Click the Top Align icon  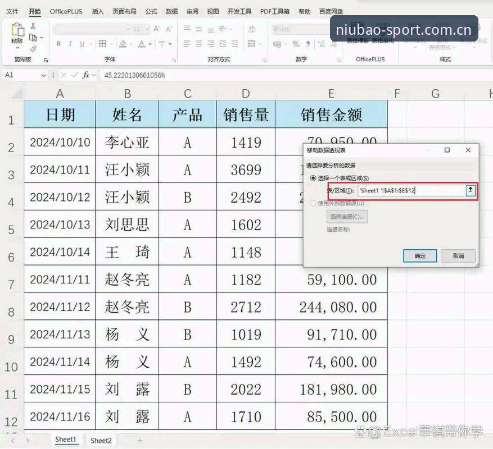pos(187,29)
